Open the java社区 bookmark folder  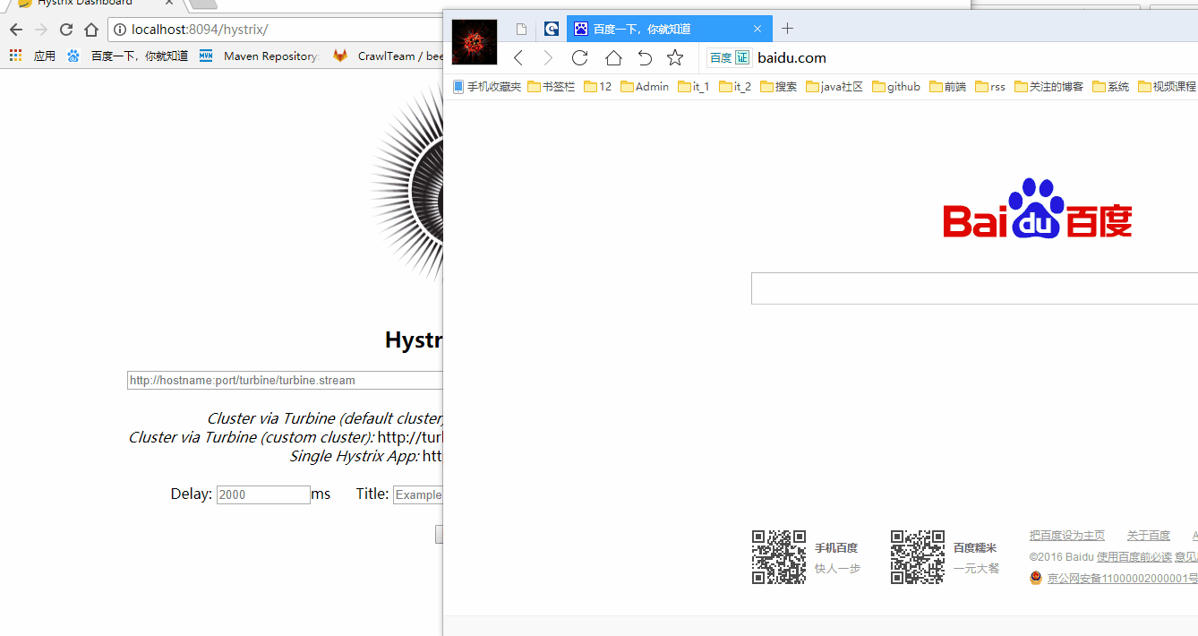coord(834,87)
